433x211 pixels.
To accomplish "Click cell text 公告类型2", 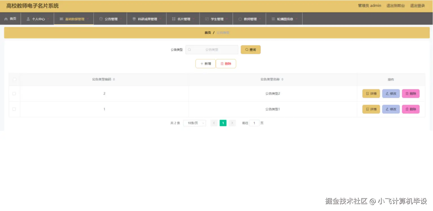I will 272,94.
